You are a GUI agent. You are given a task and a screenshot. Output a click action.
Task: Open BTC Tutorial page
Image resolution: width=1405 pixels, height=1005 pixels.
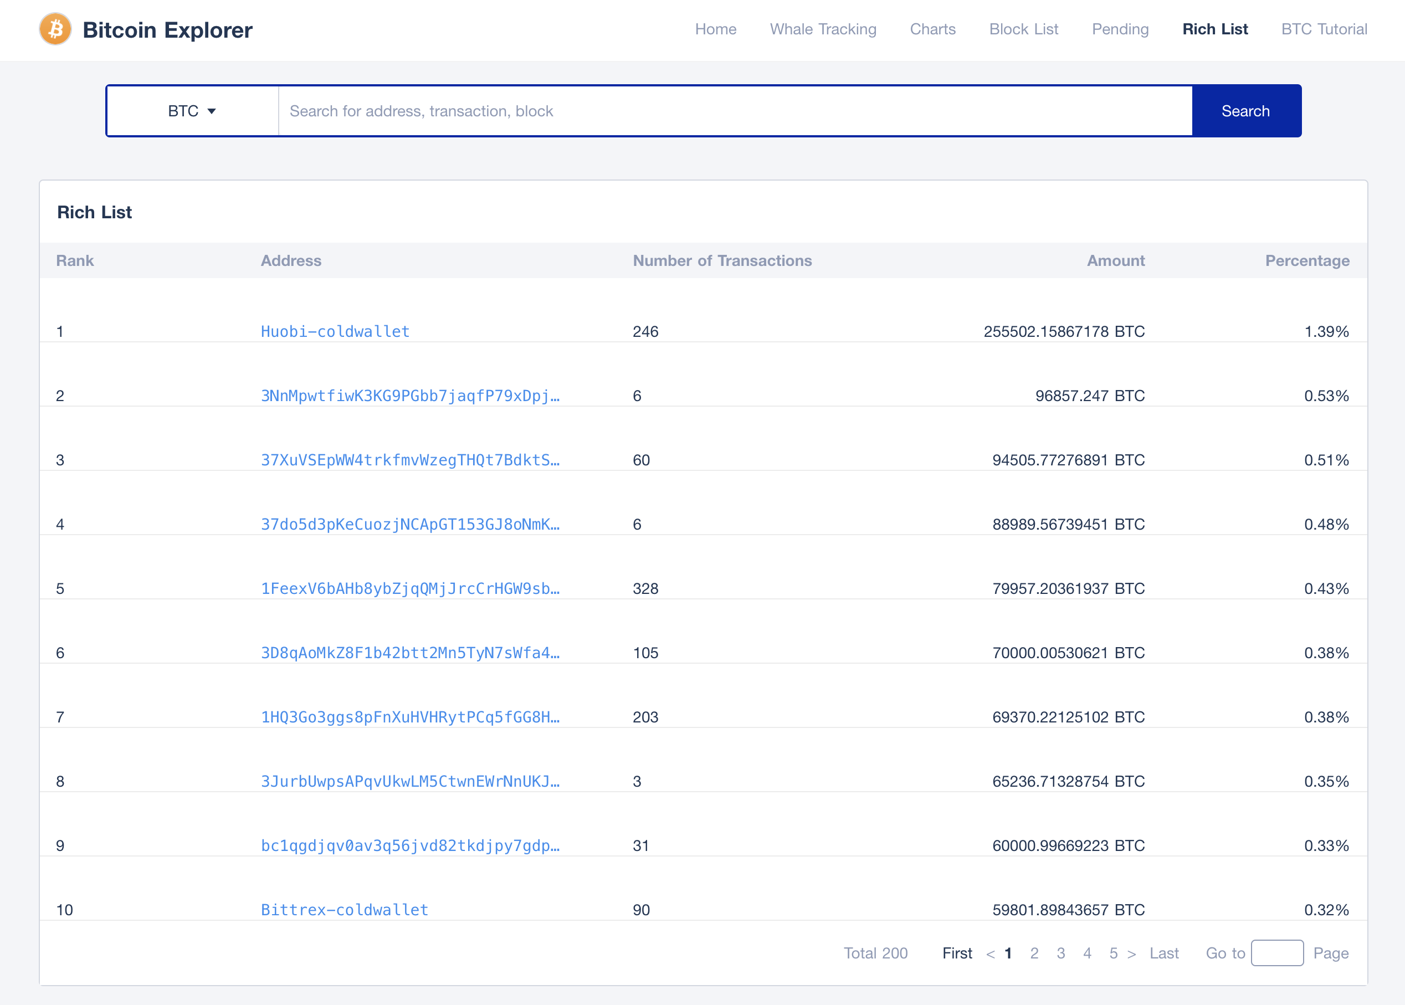1324,29
